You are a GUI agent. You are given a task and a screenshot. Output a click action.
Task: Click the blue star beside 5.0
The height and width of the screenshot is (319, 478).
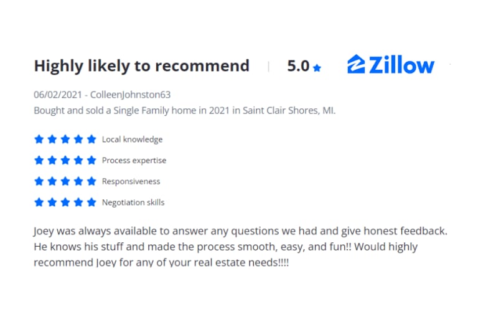[317, 68]
